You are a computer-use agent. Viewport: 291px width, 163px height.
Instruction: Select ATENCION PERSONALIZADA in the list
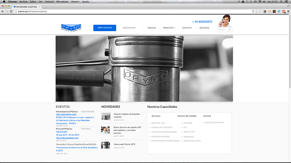pos(164,132)
